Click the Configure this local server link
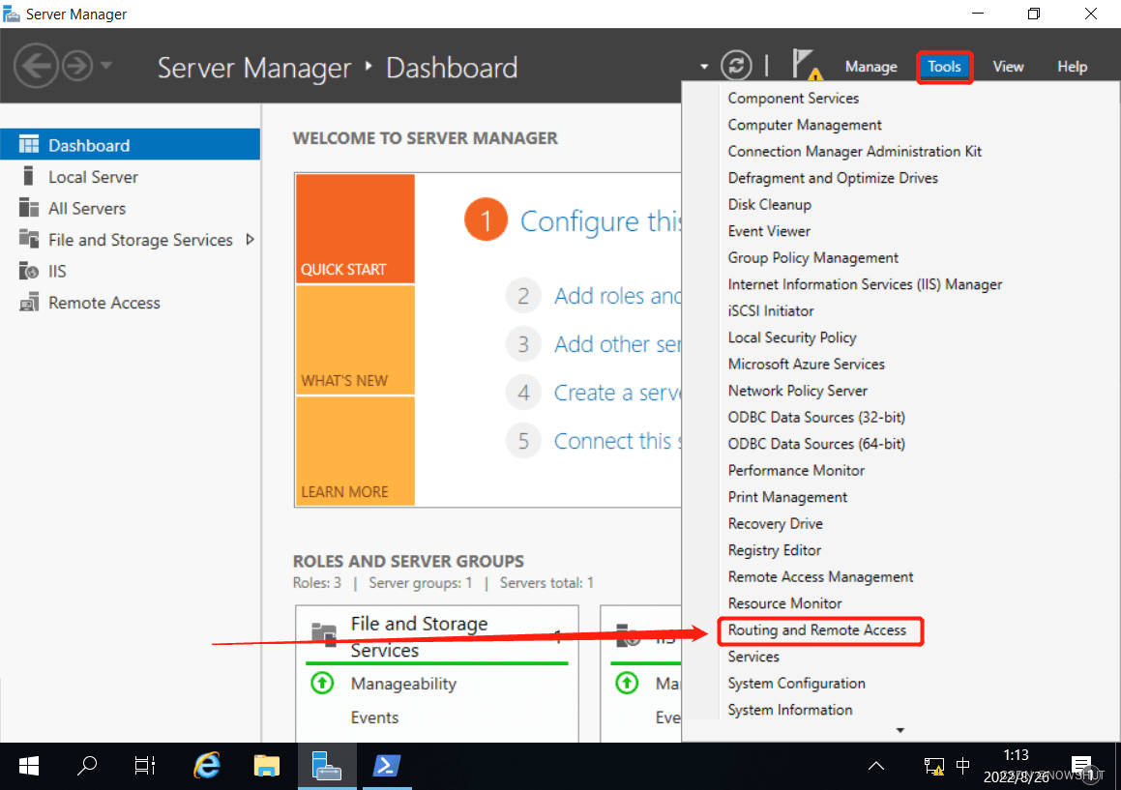 601,220
